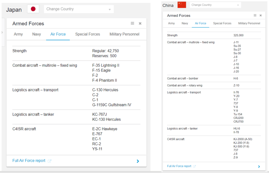The image size is (269, 173).
Task: Switch to the Navy tab in Japan's panel
Action: tap(36, 34)
